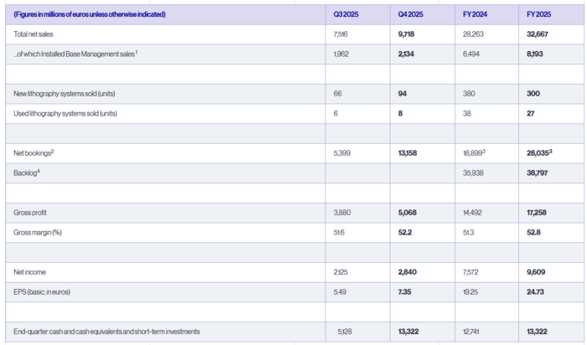Click the "New lithography systems sold (units)" label
Screen dimensions: 587x345
click(65, 94)
